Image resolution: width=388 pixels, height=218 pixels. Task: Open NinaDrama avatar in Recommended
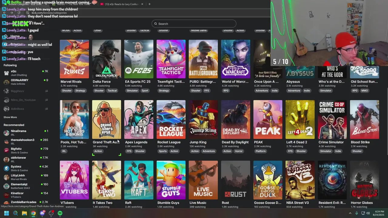6,133
